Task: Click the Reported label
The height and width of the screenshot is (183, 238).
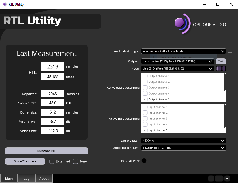Action: click(30, 94)
